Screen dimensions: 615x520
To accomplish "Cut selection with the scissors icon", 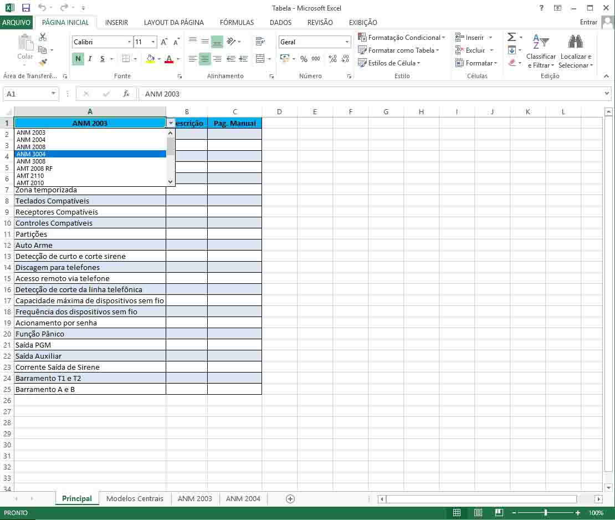I will 43,37.
